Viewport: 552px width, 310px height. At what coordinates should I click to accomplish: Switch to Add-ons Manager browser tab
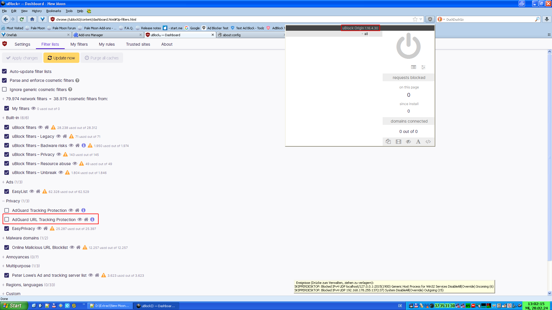[x=108, y=35]
